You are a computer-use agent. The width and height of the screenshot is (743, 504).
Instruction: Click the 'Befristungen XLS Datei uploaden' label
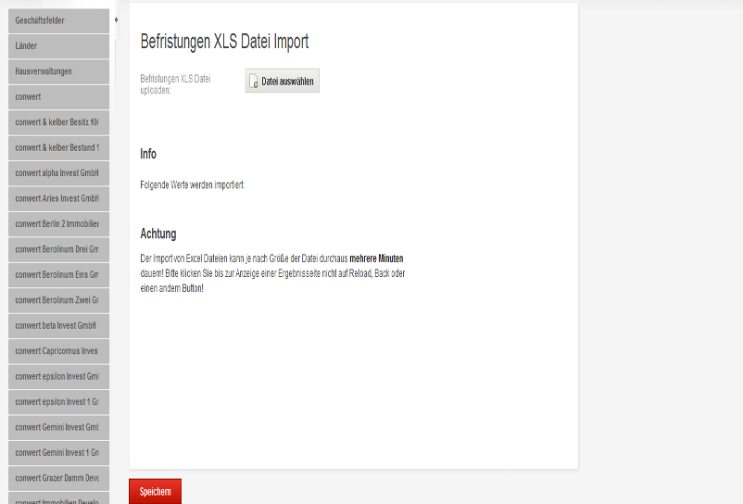point(175,84)
